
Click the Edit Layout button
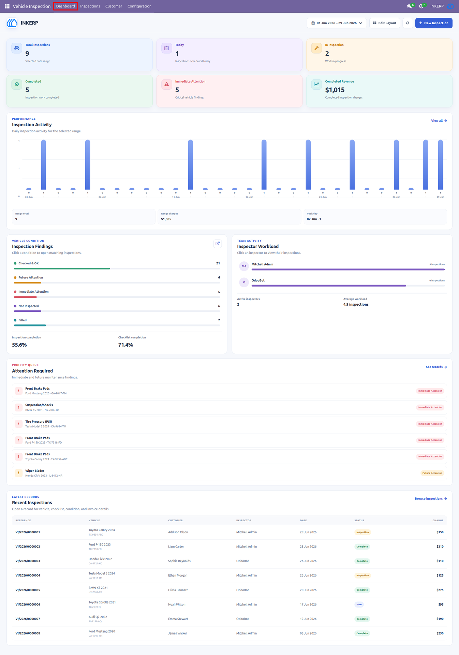point(385,23)
